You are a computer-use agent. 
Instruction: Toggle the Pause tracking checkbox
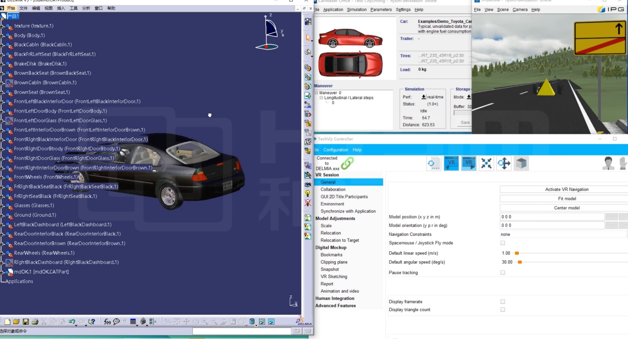(503, 273)
